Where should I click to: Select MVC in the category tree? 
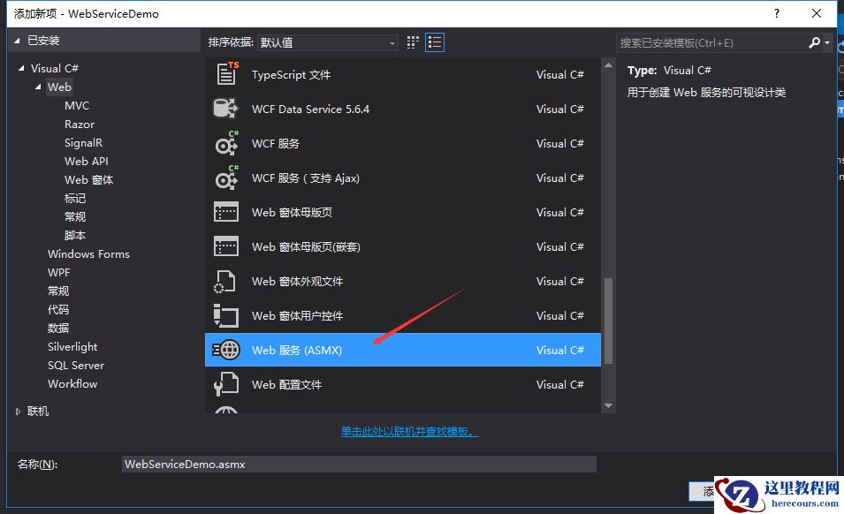[x=77, y=105]
